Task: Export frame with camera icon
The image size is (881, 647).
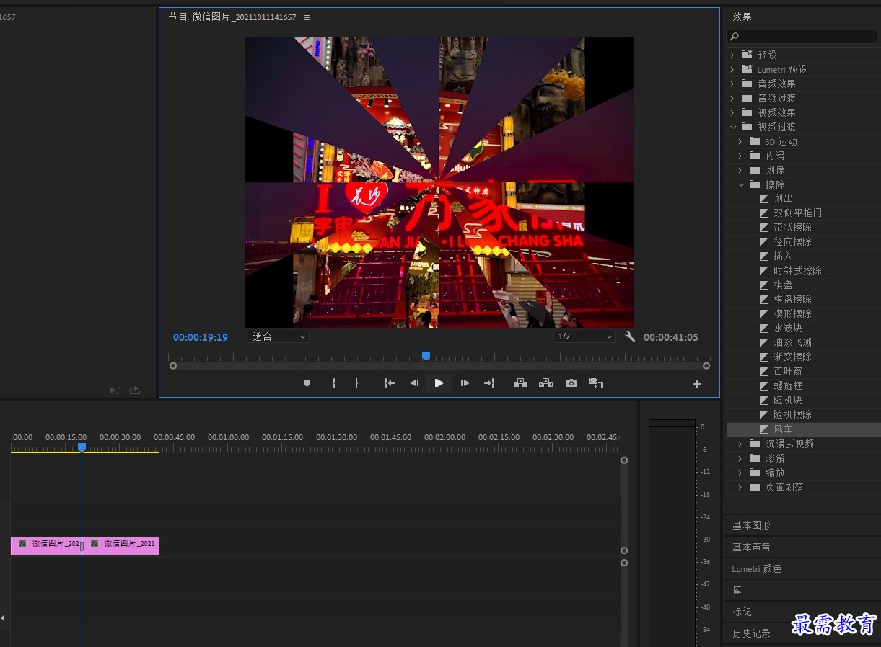Action: tap(571, 383)
